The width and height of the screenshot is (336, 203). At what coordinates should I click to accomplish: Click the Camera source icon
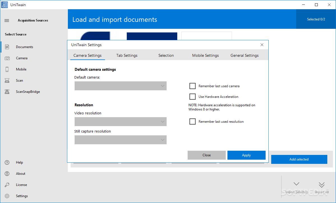[7, 58]
